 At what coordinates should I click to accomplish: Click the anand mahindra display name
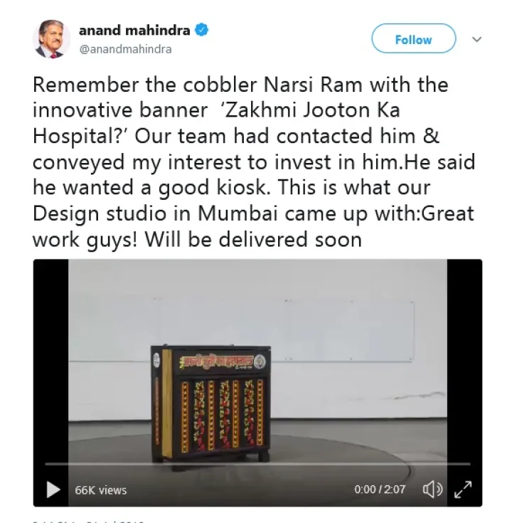pyautogui.click(x=134, y=31)
